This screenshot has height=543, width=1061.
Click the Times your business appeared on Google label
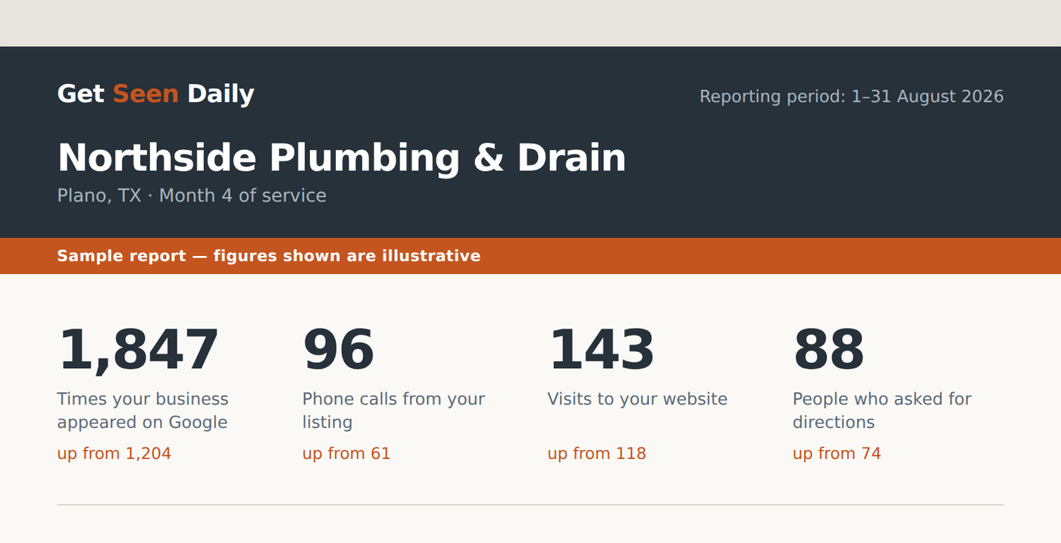pyautogui.click(x=142, y=410)
